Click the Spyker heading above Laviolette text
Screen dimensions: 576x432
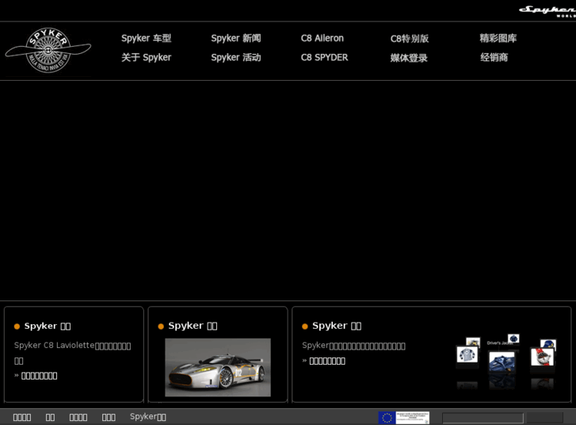click(x=48, y=326)
